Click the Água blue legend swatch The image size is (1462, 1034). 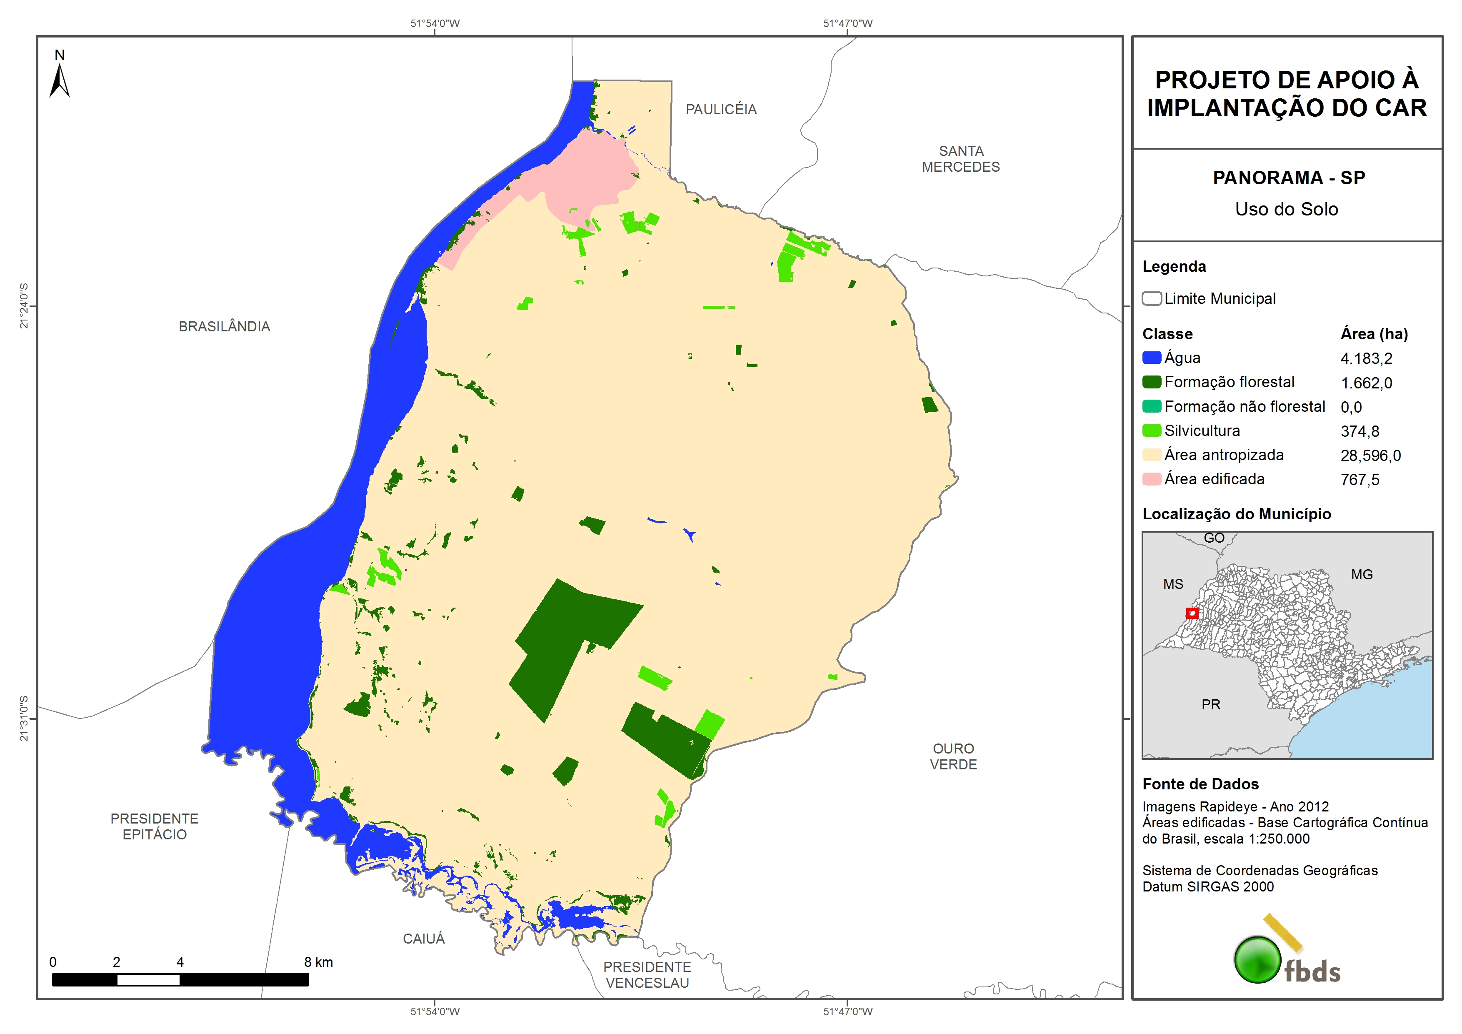pyautogui.click(x=1151, y=358)
